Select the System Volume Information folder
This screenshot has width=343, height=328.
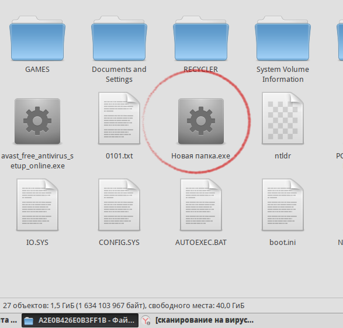point(283,38)
